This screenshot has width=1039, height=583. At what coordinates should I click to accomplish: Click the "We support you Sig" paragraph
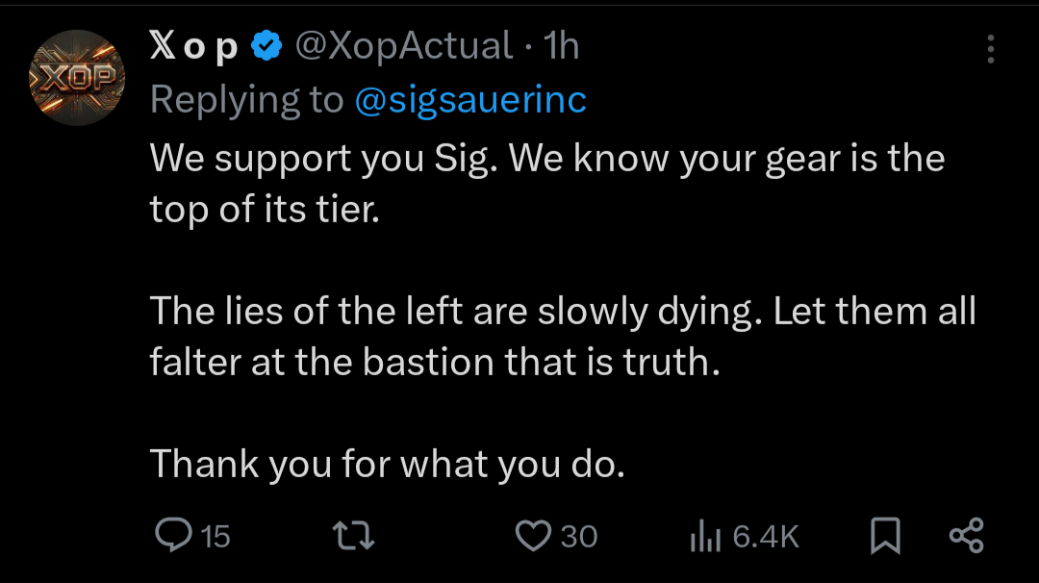tap(546, 183)
